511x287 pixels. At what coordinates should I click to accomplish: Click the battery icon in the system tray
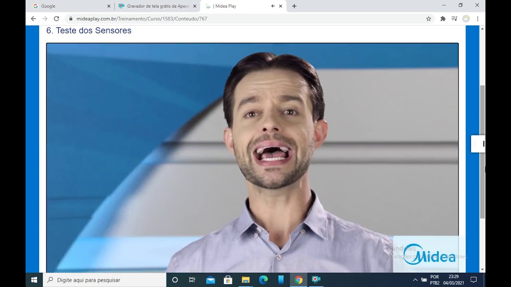coord(424,280)
